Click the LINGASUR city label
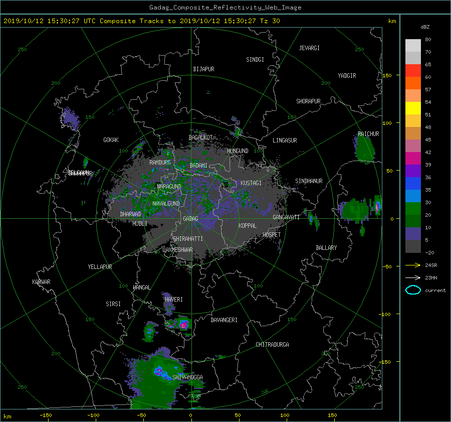Viewport: 451px width, 422px height. point(285,140)
